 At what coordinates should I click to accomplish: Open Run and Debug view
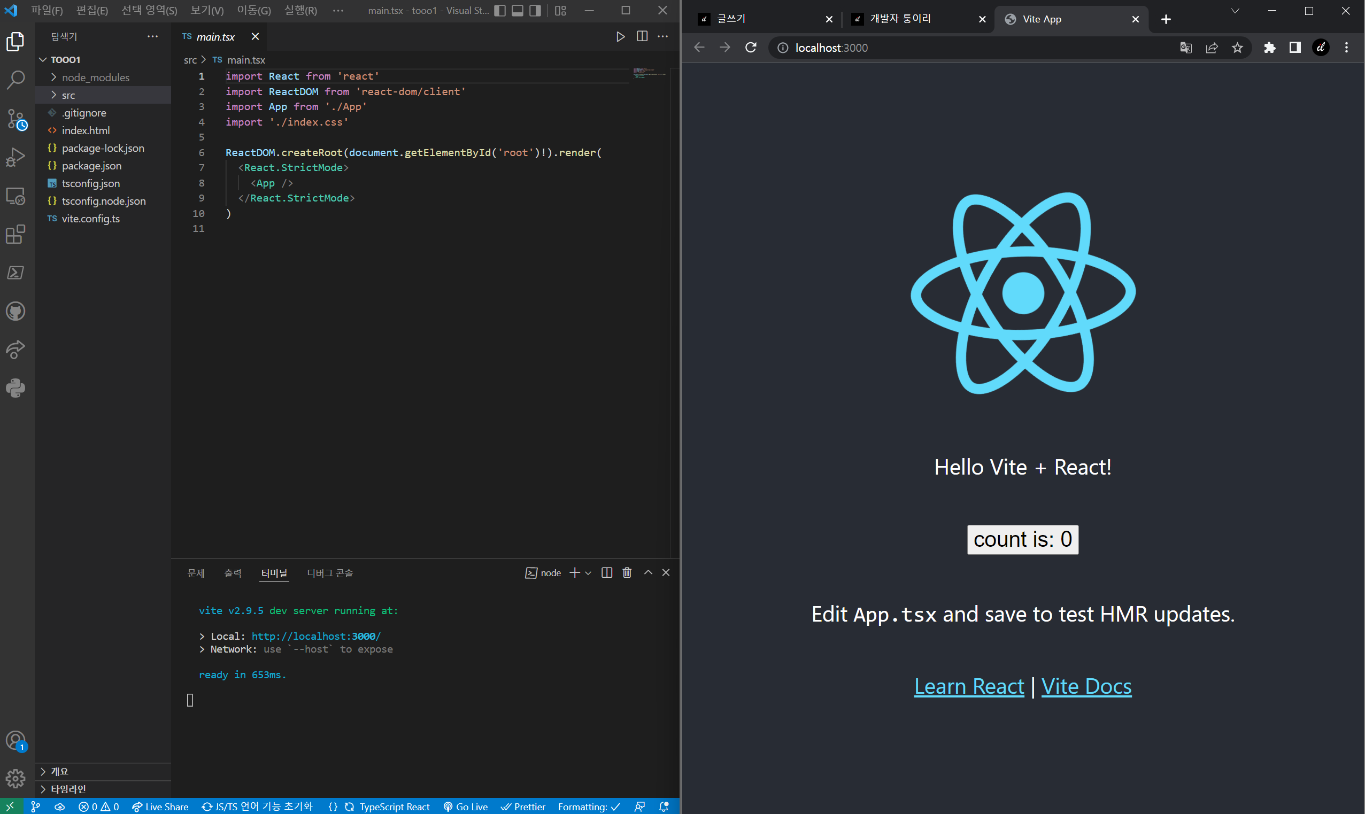pos(16,158)
